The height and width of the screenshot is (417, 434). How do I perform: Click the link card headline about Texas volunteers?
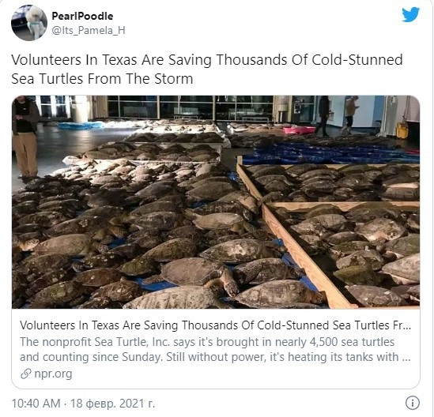point(215,325)
